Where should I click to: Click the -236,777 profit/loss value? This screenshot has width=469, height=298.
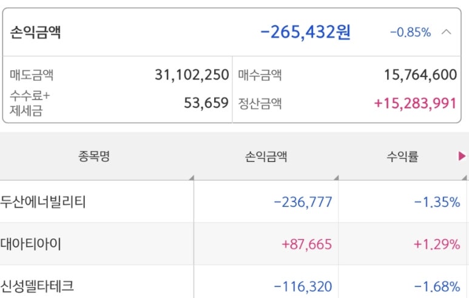(303, 201)
